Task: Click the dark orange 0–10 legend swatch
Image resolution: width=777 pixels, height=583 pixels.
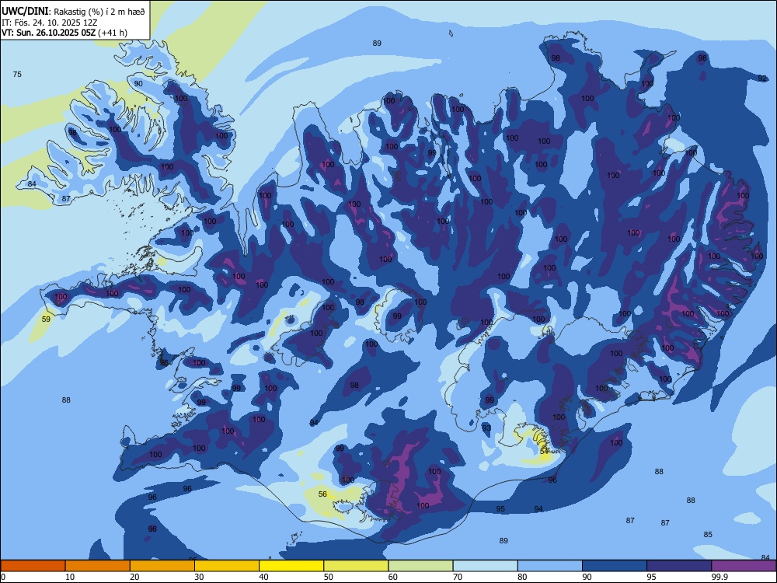Action: (x=33, y=566)
